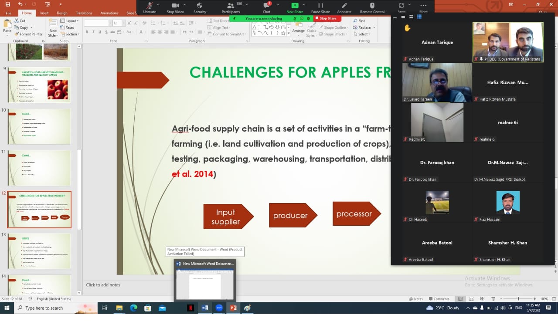The image size is (558, 332).
Task: Click the Comments button in status bar
Action: pos(439,299)
